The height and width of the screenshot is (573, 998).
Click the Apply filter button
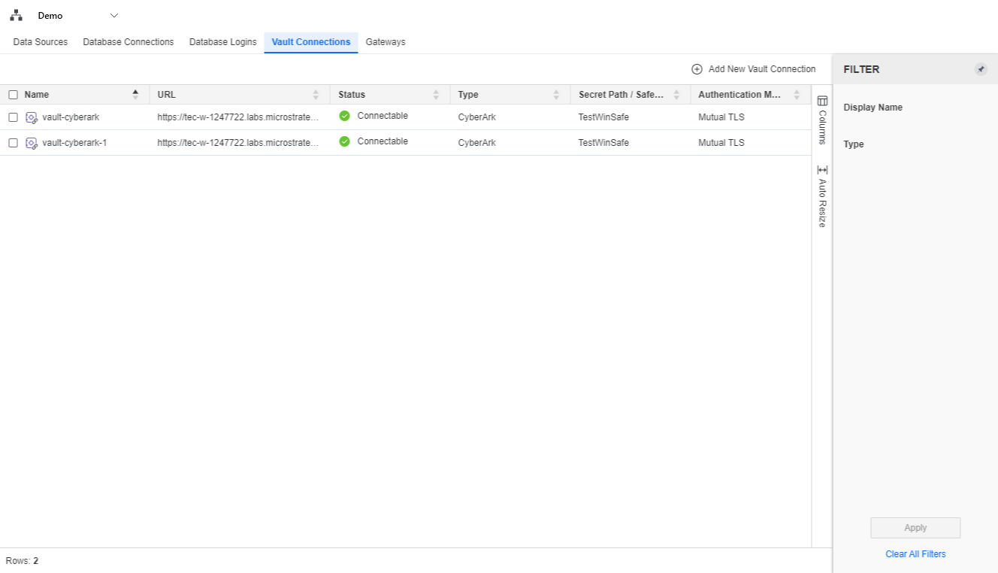coord(915,528)
